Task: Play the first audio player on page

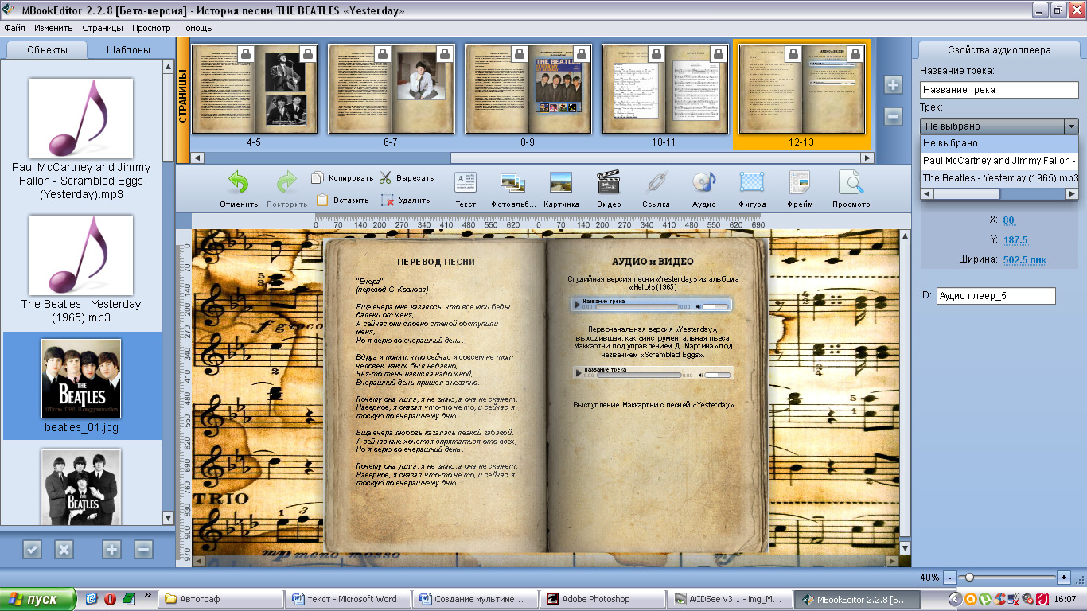Action: point(578,305)
